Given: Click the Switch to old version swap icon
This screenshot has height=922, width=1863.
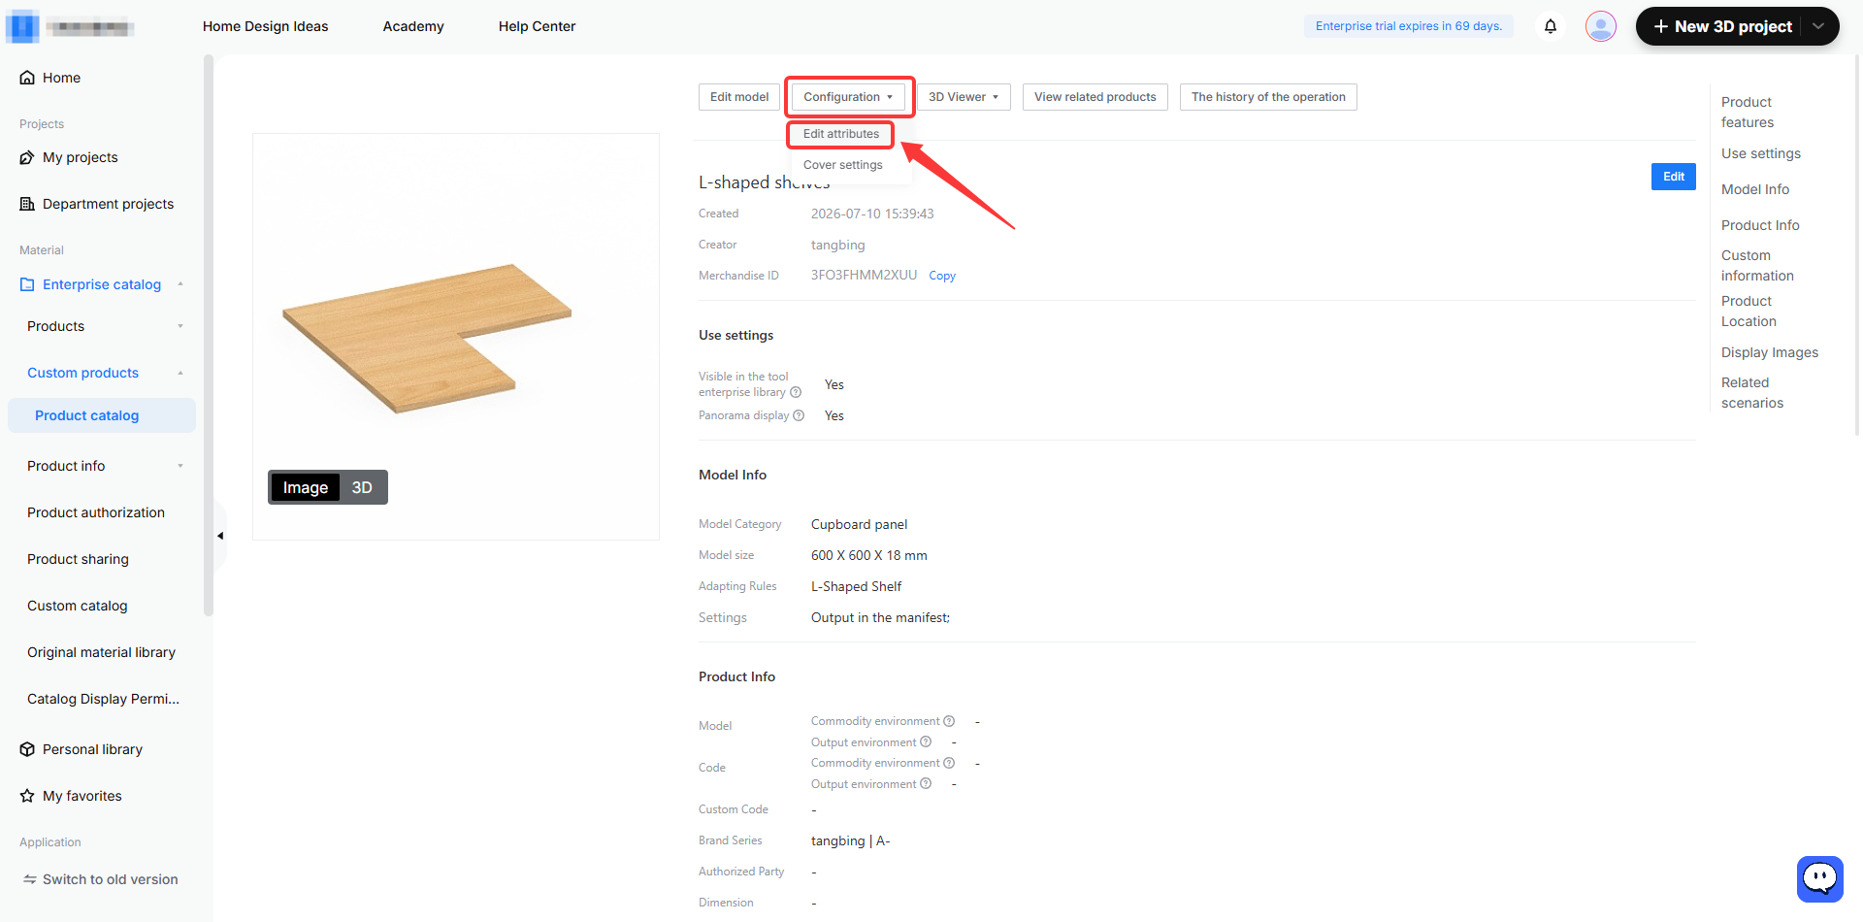Looking at the screenshot, I should point(30,879).
